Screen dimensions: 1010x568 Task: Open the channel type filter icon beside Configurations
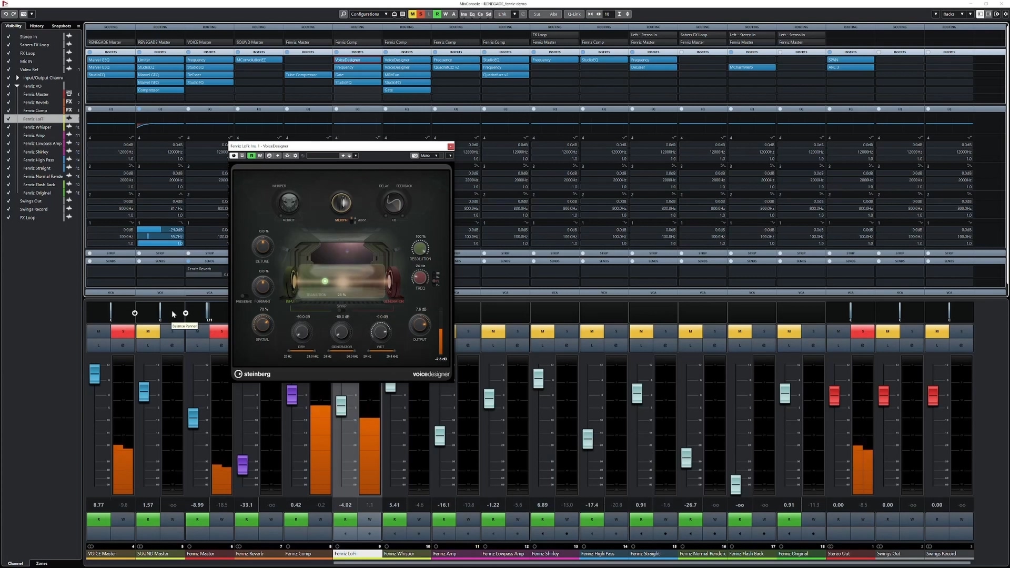click(x=394, y=14)
